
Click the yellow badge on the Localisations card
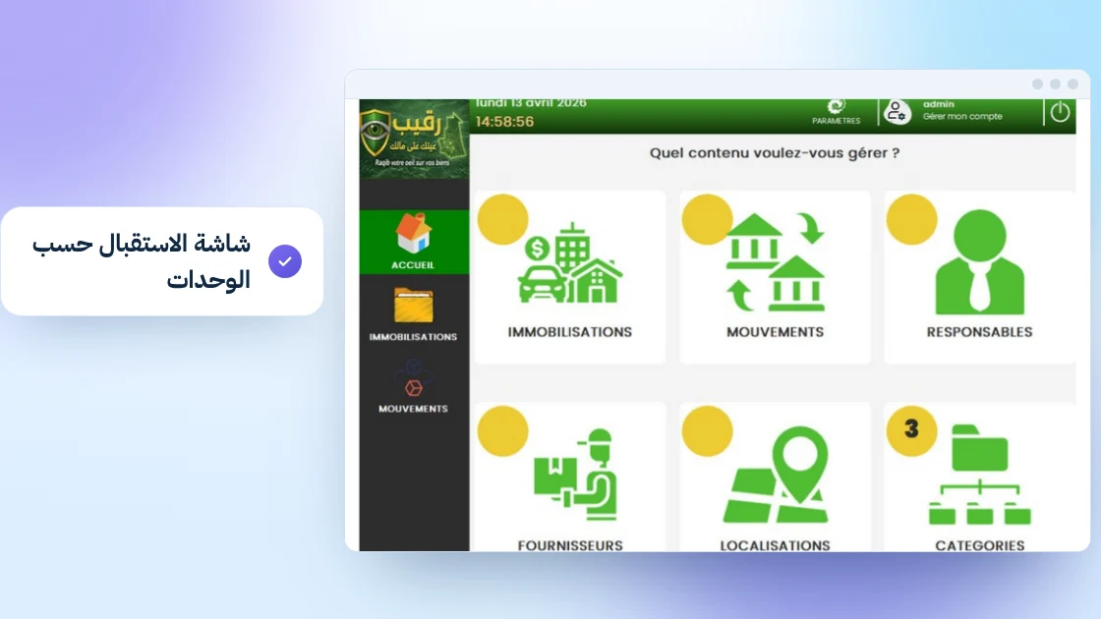pyautogui.click(x=707, y=431)
